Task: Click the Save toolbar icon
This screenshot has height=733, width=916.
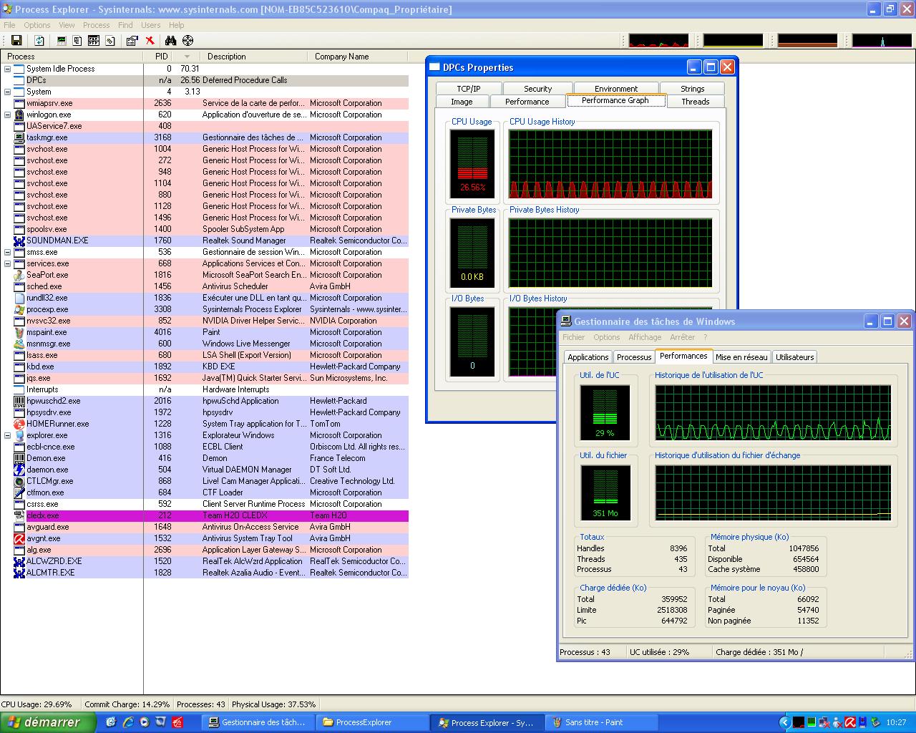Action: point(16,41)
